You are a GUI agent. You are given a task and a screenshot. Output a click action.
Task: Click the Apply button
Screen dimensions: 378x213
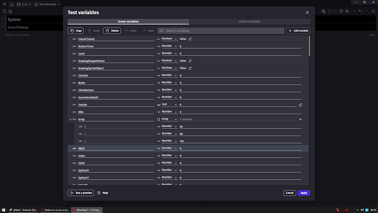[x=303, y=193]
